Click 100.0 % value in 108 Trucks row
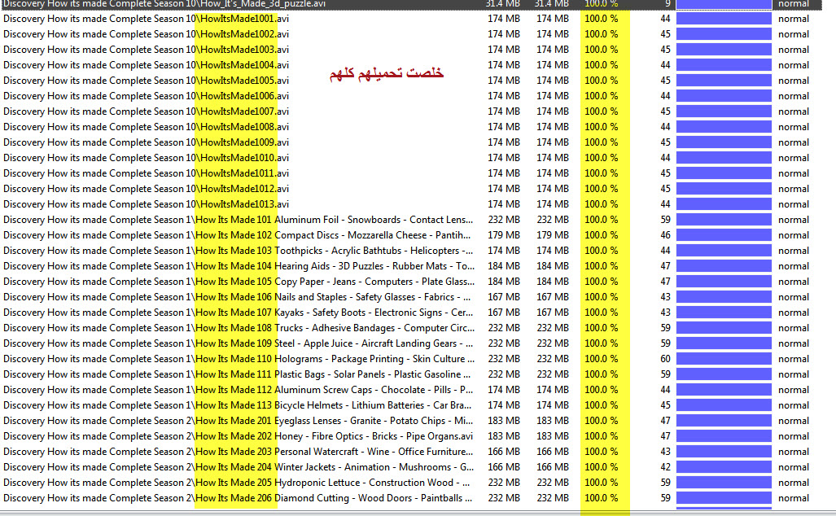The height and width of the screenshot is (516, 836). pos(602,328)
